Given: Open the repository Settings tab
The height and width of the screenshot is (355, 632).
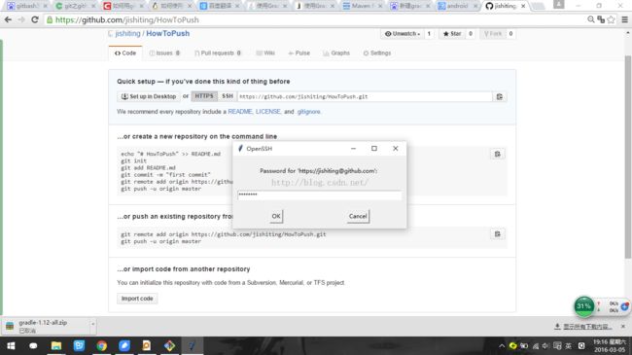Looking at the screenshot, I should point(377,53).
